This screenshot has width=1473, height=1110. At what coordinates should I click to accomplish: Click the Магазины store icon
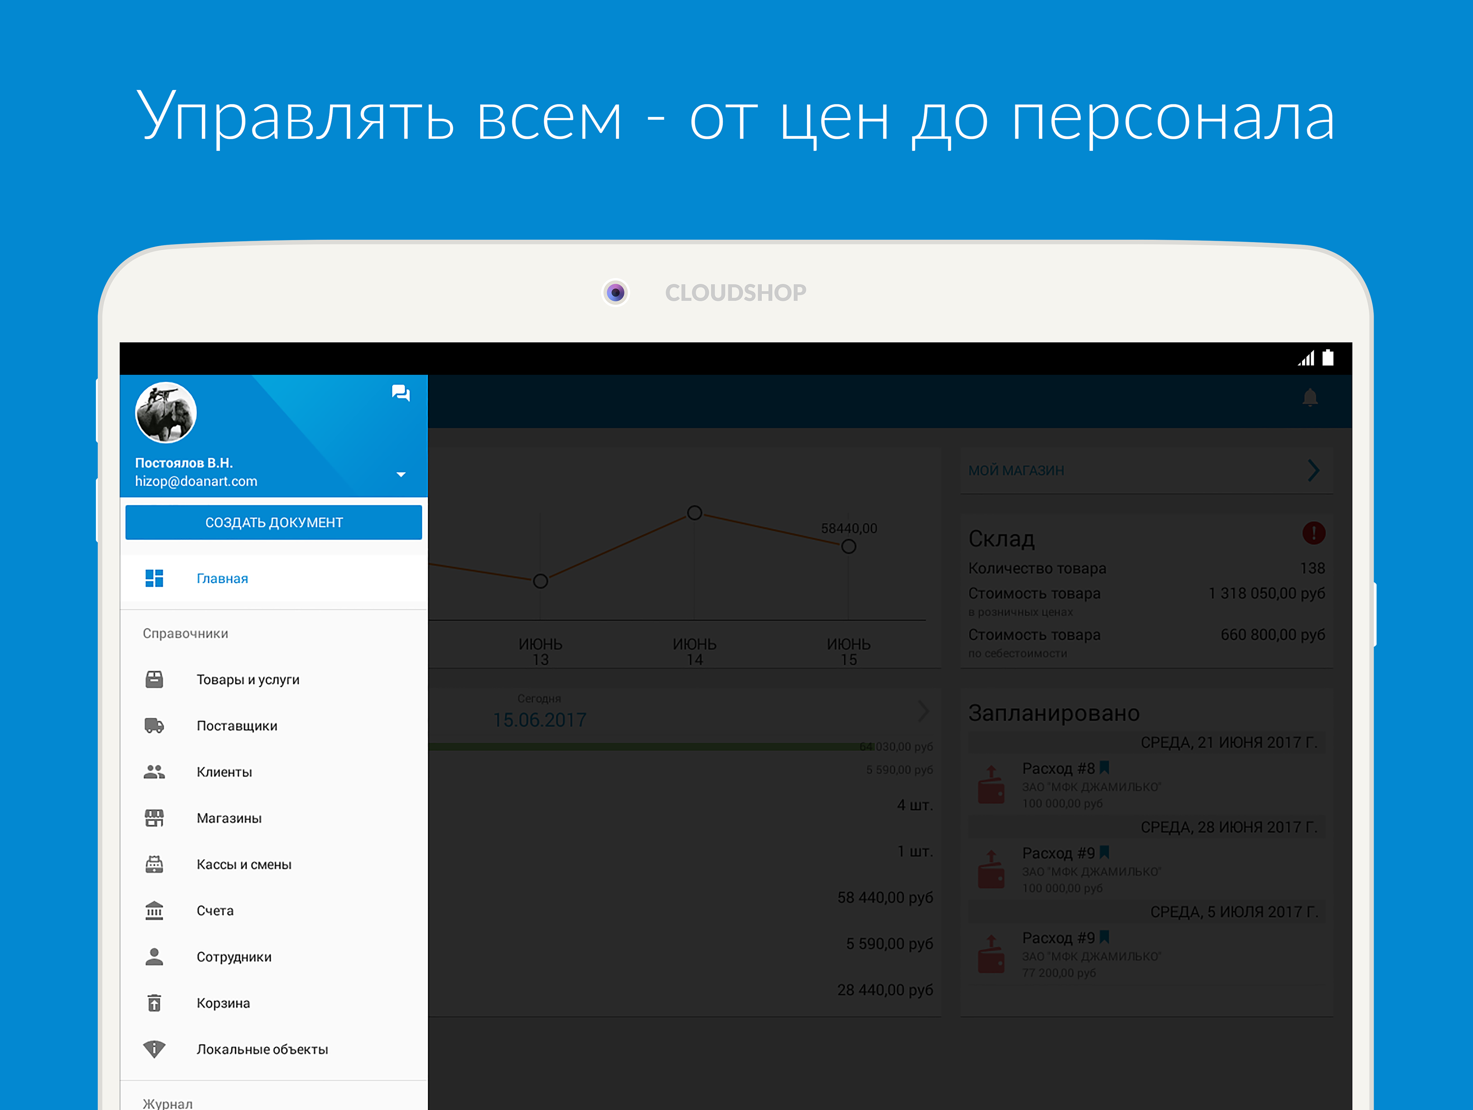click(154, 818)
